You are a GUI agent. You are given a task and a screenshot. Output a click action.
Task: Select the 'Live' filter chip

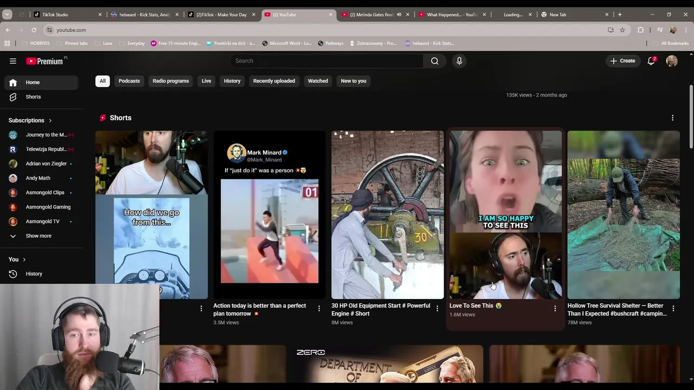[x=207, y=81]
